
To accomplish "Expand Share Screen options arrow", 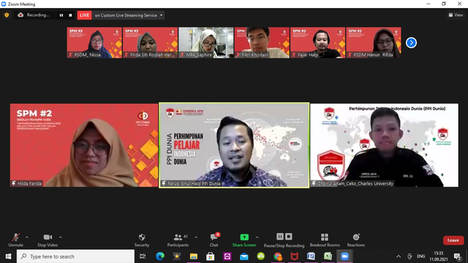I will pos(257,237).
